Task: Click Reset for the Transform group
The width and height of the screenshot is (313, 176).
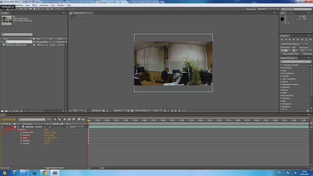Action: coord(46,130)
